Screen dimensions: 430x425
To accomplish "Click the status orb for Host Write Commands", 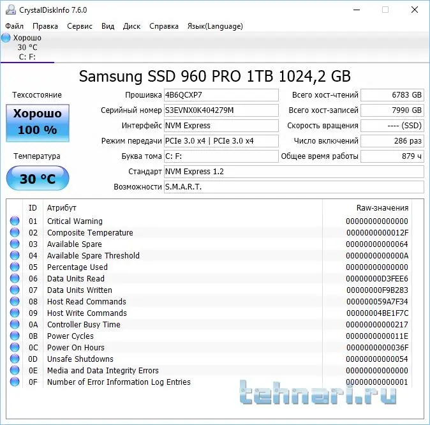I will [15, 313].
